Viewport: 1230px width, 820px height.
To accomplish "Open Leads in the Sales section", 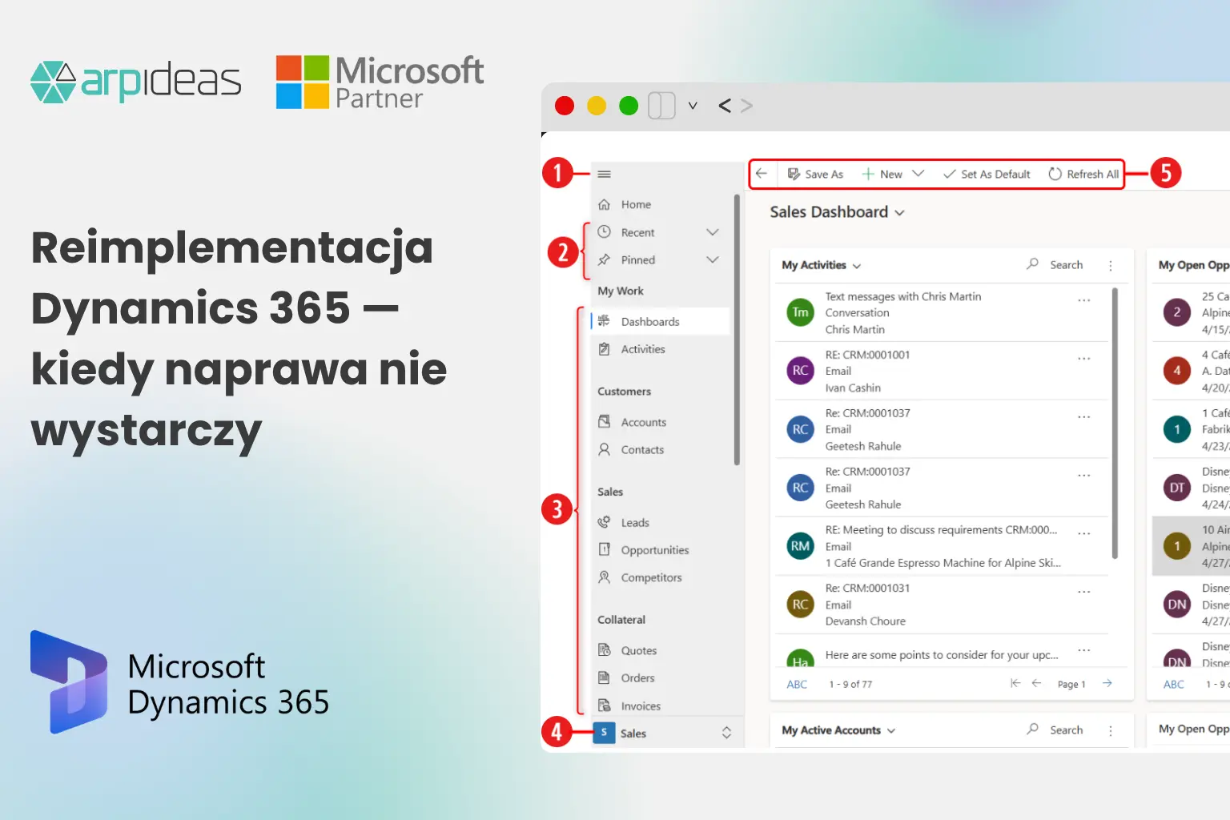I will pyautogui.click(x=635, y=522).
